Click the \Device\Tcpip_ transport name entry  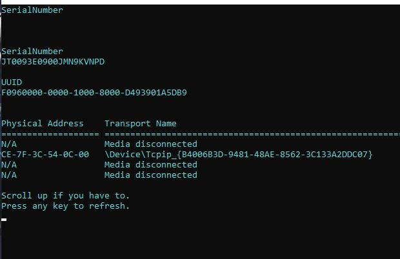239,155
